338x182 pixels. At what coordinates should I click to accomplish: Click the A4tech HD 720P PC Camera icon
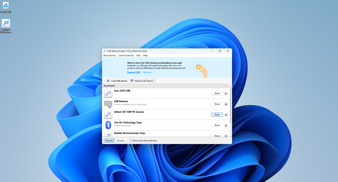pos(108,114)
